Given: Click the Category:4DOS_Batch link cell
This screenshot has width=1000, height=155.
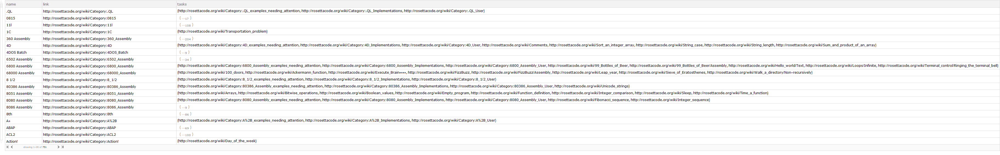Looking at the screenshot, I should [109, 52].
